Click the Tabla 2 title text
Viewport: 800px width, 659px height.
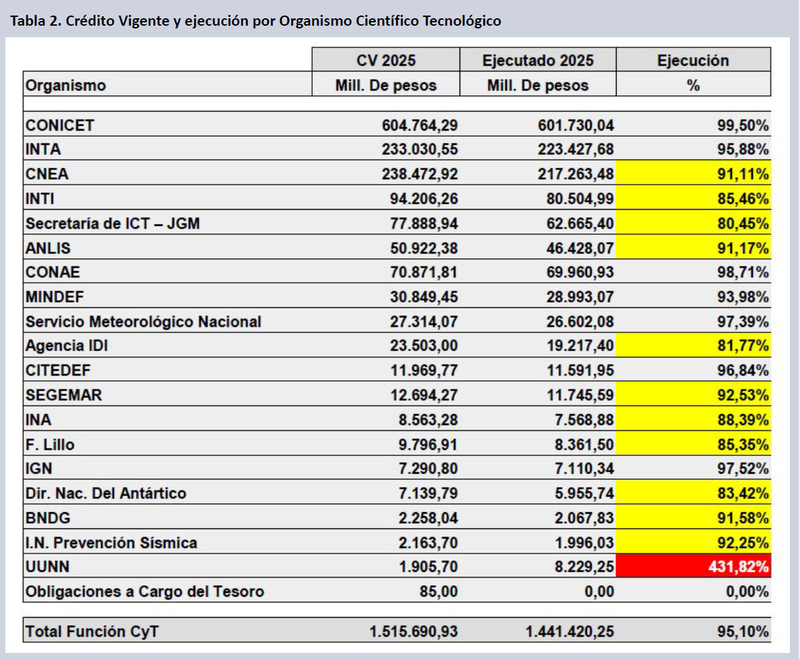tap(255, 21)
